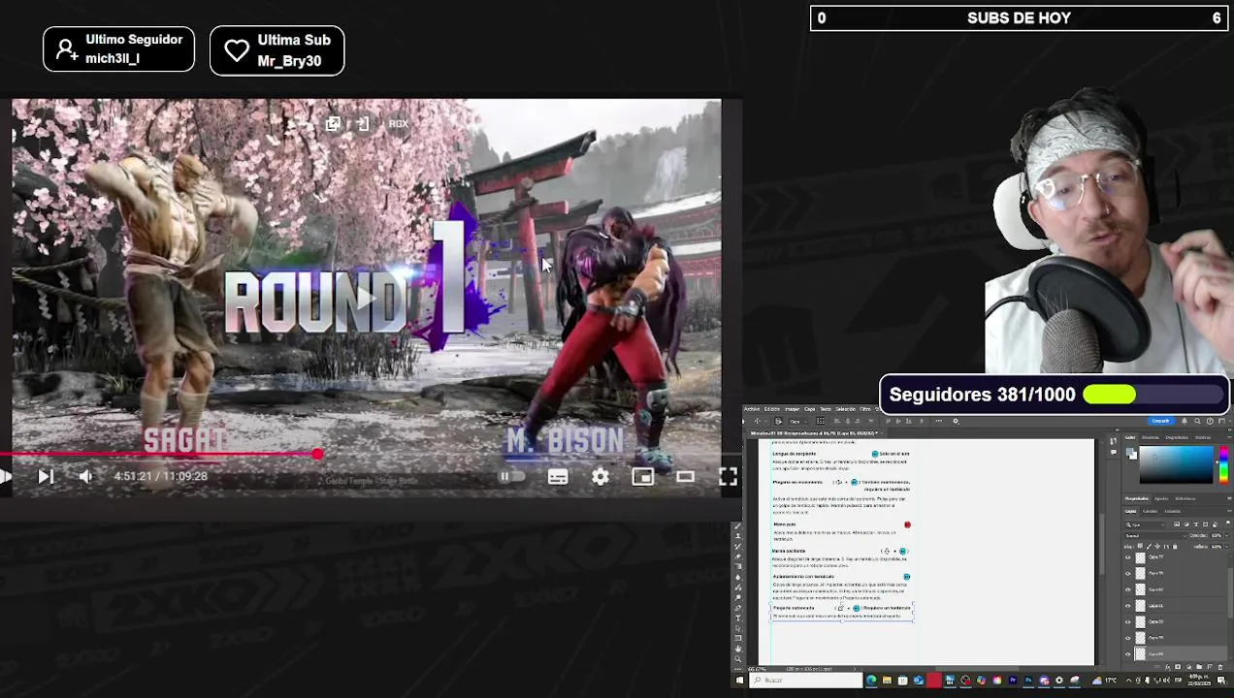Open Photoshop search magnifier icon

pos(1197,421)
